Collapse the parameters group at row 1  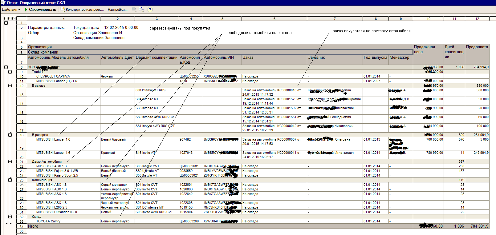(6, 23)
